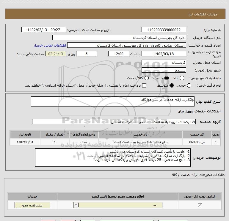This screenshot has width=229, height=221.
Task: Toggle the Islamic treasury payment checkbox
Action: click(x=144, y=85)
